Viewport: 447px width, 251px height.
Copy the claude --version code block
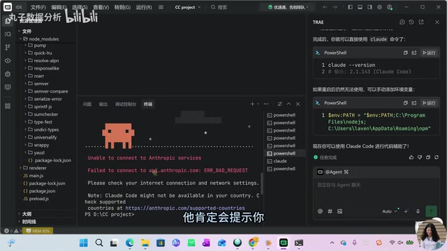405,53
